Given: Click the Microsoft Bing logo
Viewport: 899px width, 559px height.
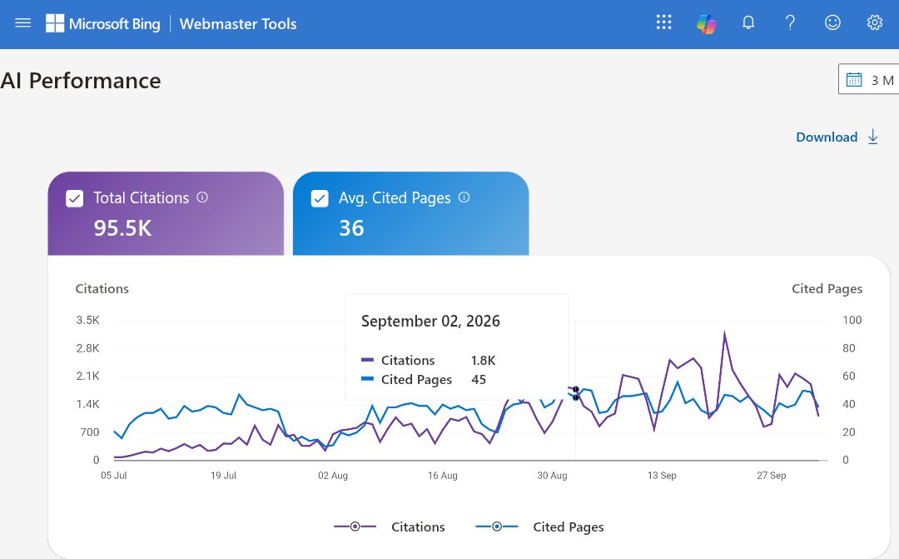Looking at the screenshot, I should (x=55, y=23).
